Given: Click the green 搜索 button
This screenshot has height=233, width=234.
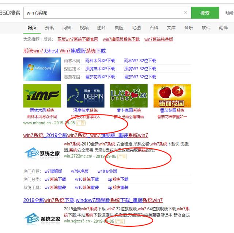Looking at the screenshot, I should pos(205,13).
